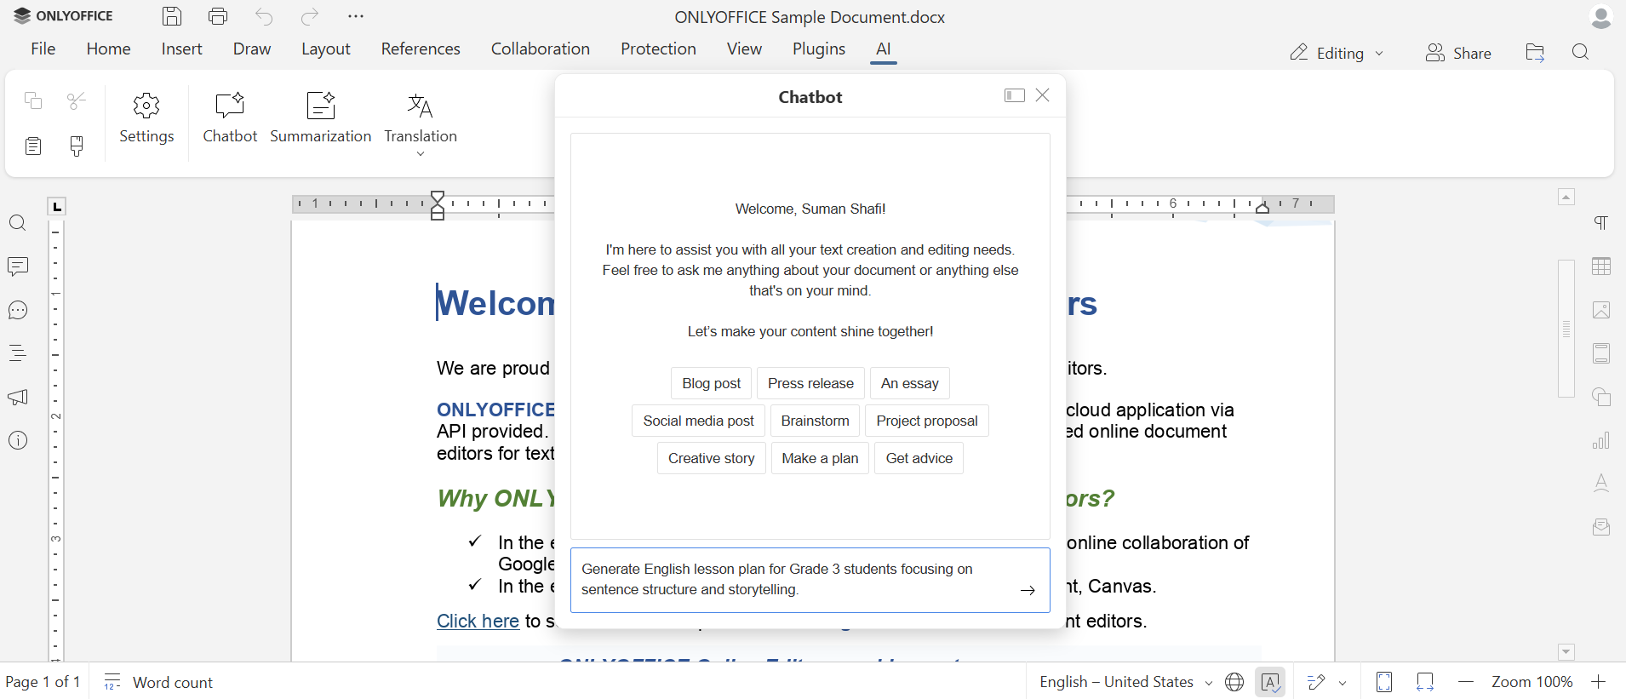Viewport: 1626px width, 699px height.
Task: Choose the Blog post suggestion
Action: click(712, 383)
